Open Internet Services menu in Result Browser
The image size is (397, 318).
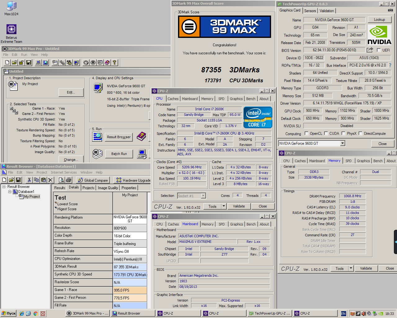[64, 172]
